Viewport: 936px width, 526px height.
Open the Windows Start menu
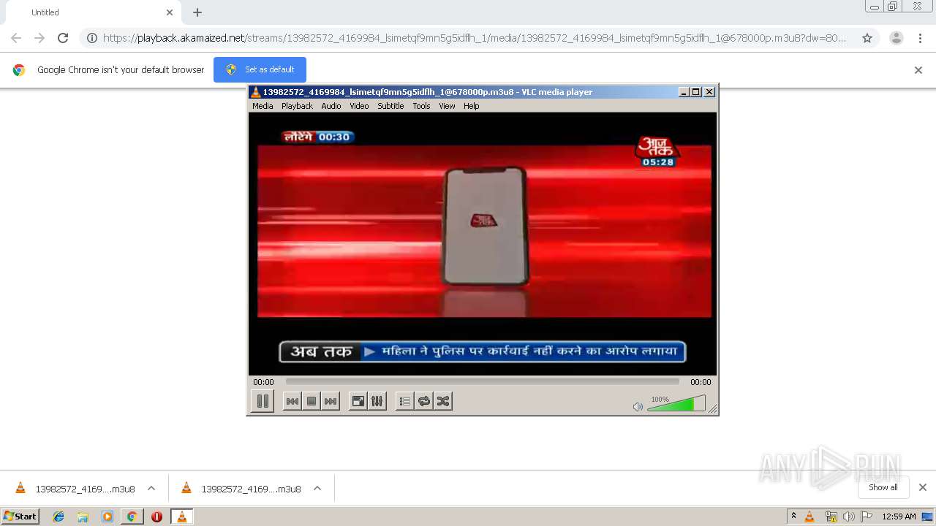tap(20, 517)
